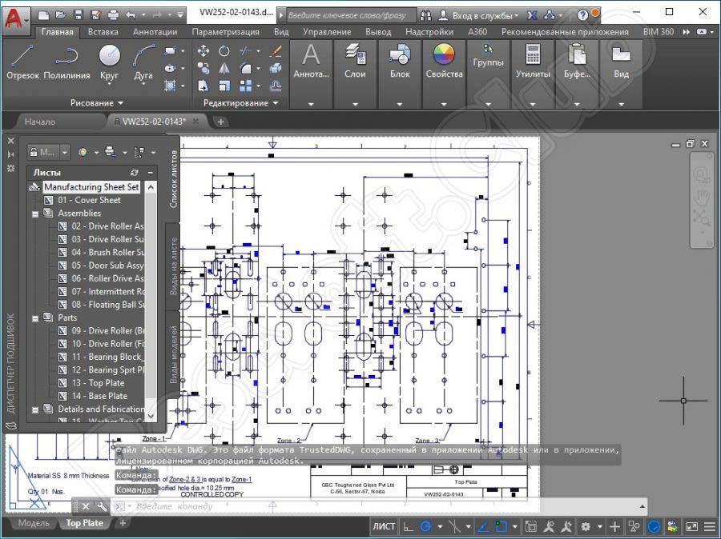Click the Explode tool icon
This screenshot has width=721, height=539.
276,68
